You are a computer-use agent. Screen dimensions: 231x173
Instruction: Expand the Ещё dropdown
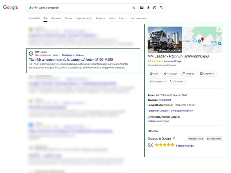coord(122,18)
